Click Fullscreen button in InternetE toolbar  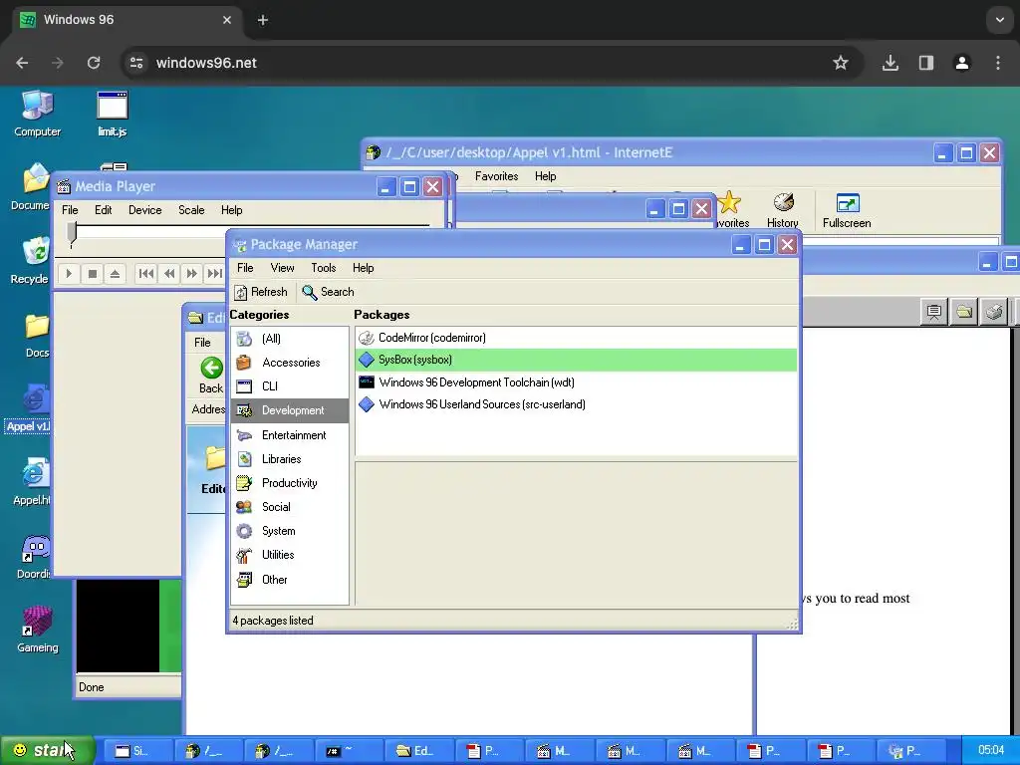pyautogui.click(x=847, y=210)
